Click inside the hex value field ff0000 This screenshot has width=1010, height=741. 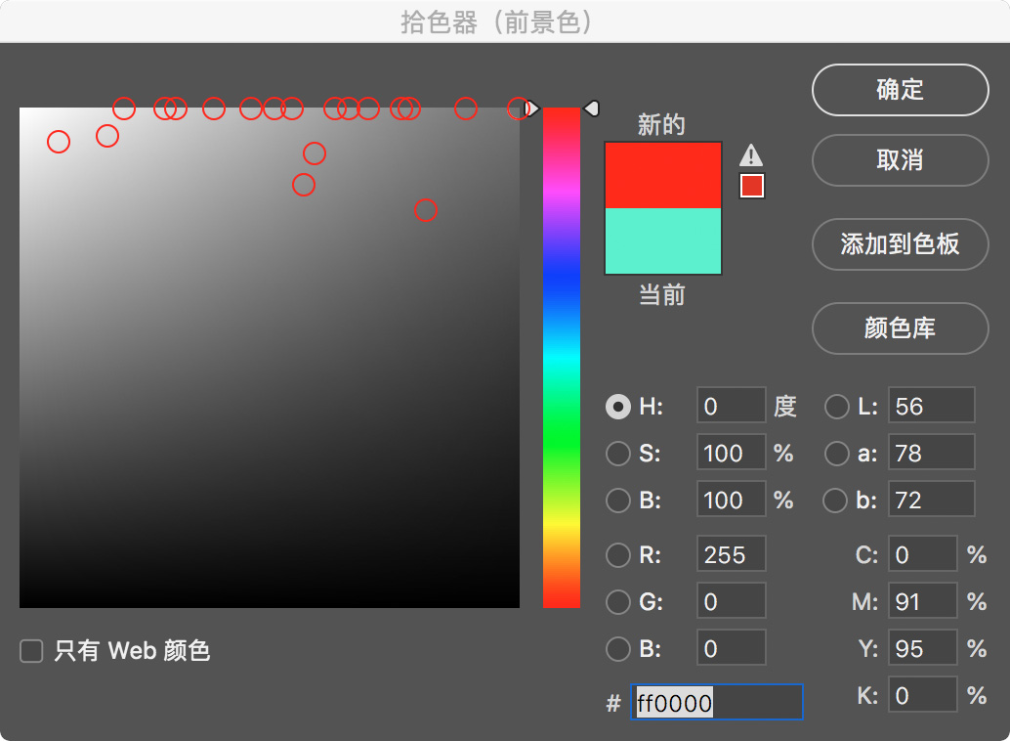(718, 702)
